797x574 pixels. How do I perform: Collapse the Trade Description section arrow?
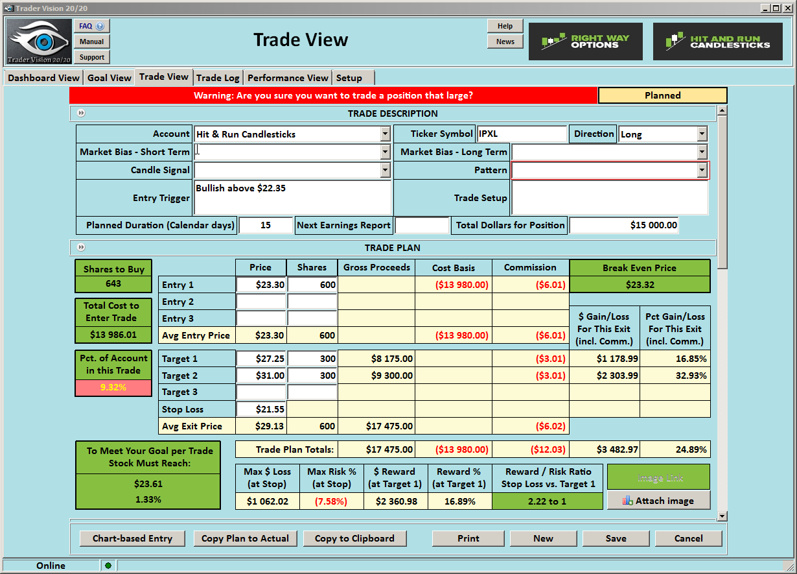(x=81, y=114)
